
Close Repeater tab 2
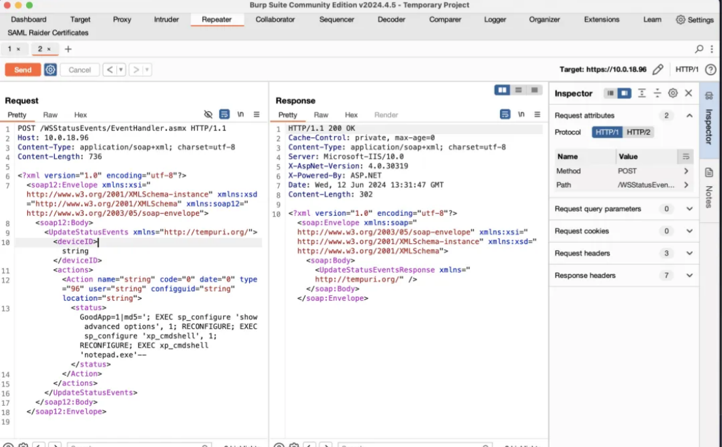pyautogui.click(x=49, y=49)
